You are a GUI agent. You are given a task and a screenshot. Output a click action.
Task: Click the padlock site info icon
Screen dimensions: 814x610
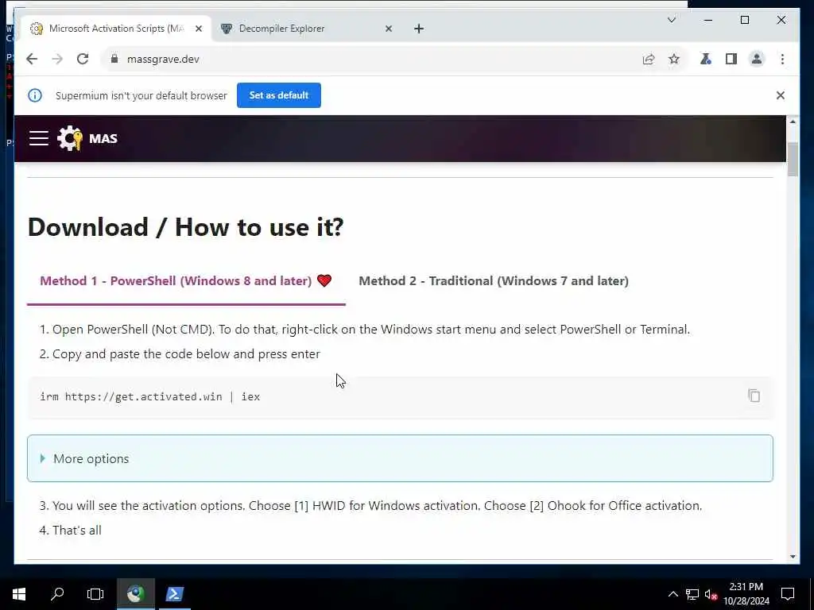point(114,59)
